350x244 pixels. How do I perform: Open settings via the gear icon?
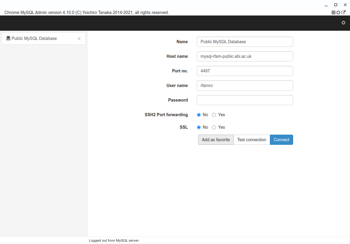[343, 23]
